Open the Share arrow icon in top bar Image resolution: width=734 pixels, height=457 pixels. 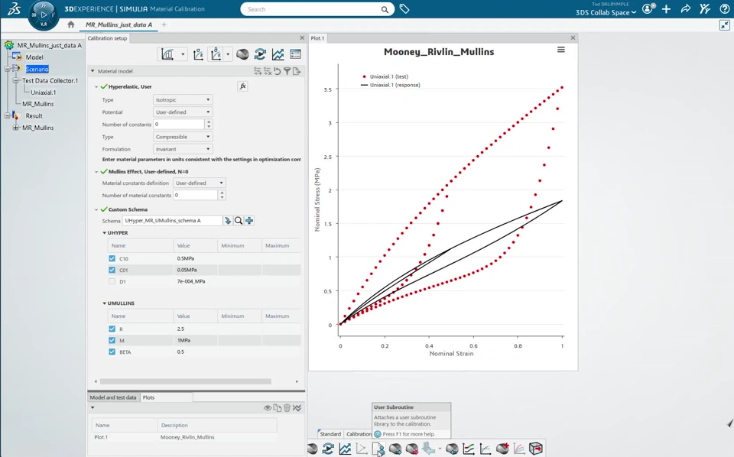685,9
